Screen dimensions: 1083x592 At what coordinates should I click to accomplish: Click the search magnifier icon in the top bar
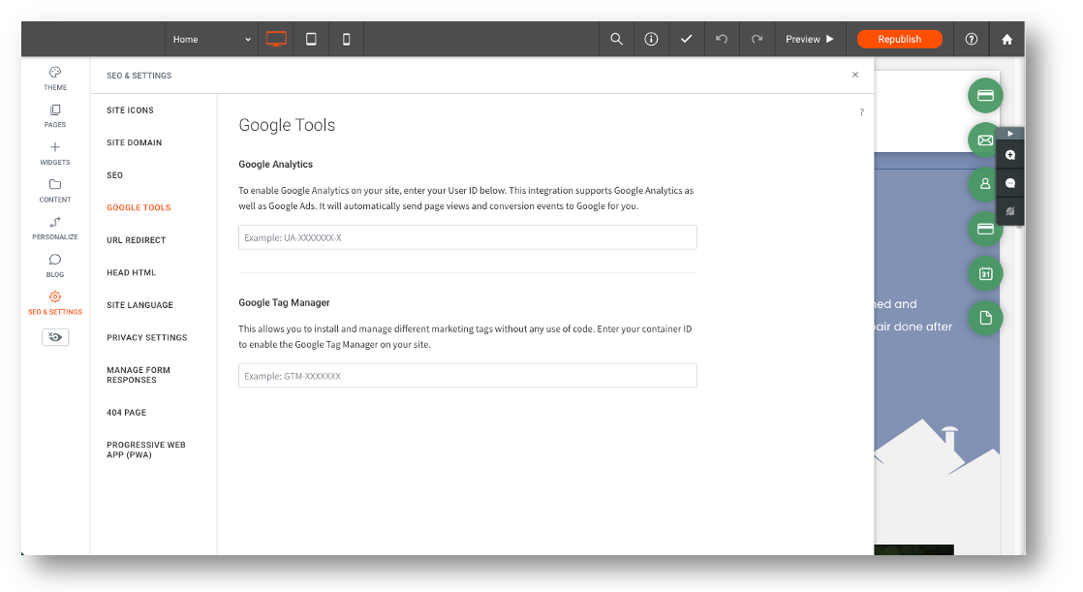(x=617, y=40)
